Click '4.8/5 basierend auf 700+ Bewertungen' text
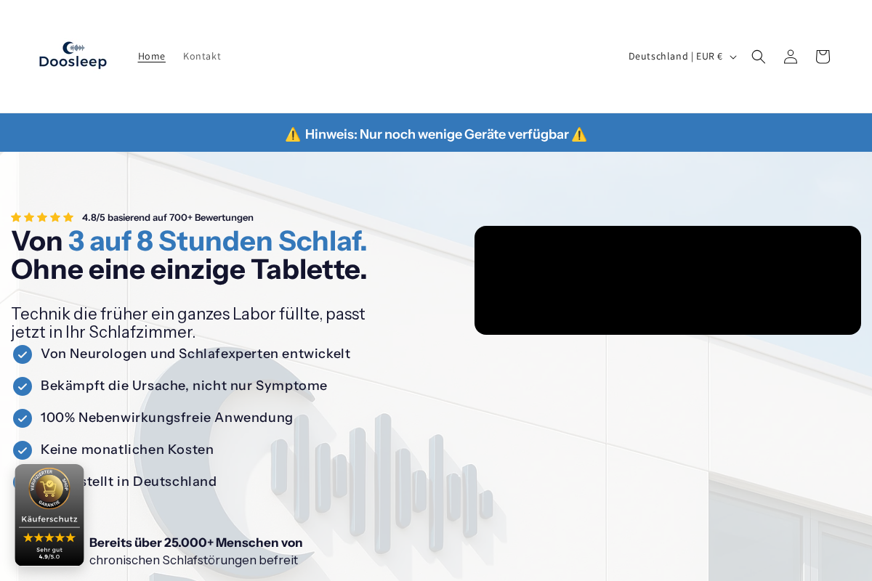The image size is (872, 581). [167, 217]
